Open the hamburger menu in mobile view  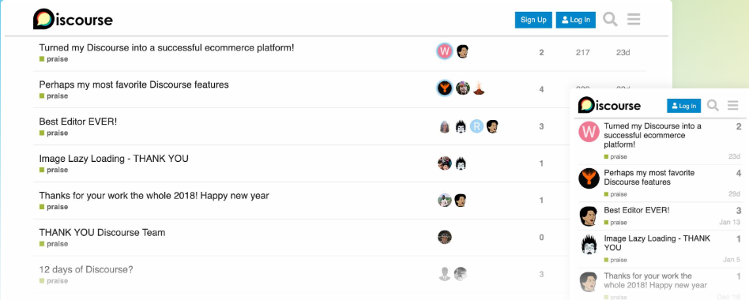732,106
